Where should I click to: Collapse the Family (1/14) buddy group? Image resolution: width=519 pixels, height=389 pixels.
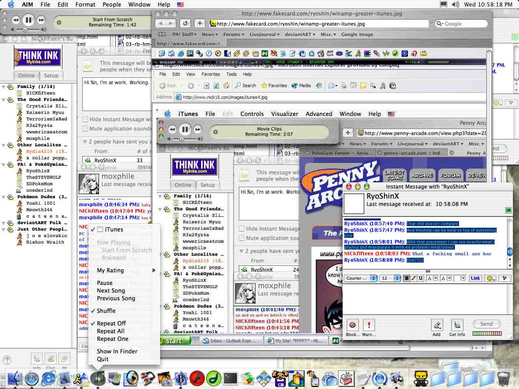(3, 87)
